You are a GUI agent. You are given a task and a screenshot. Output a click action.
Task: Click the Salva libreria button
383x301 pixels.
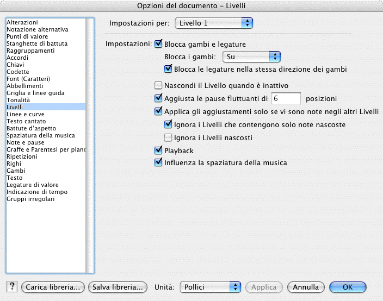tap(118, 287)
